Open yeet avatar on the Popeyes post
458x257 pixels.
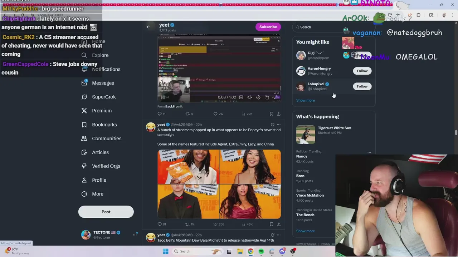click(151, 127)
